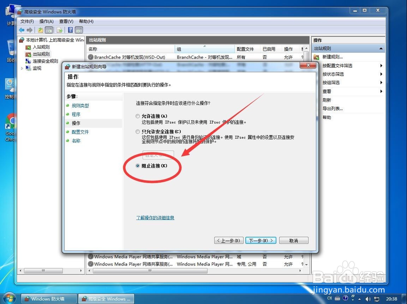Select the 允许连接(A) radio option
The height and width of the screenshot is (304, 407).
pyautogui.click(x=137, y=116)
